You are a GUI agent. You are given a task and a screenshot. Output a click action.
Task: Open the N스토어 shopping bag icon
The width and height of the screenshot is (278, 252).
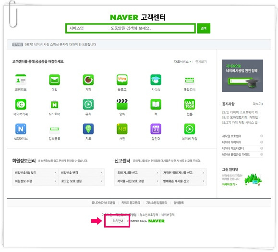(54, 104)
